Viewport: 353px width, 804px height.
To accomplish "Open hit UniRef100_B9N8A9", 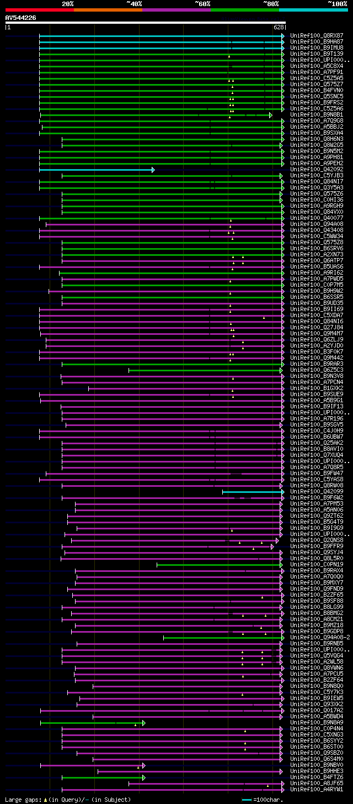I will tap(317, 723).
